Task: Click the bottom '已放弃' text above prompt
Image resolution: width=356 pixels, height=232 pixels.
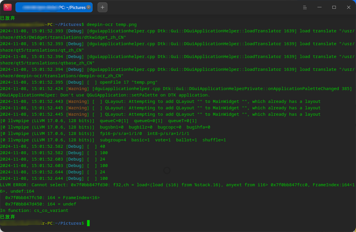Action: pyautogui.click(x=8, y=217)
